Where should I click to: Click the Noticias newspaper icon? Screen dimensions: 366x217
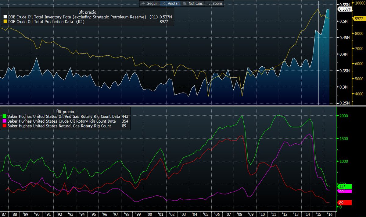click(x=185, y=4)
